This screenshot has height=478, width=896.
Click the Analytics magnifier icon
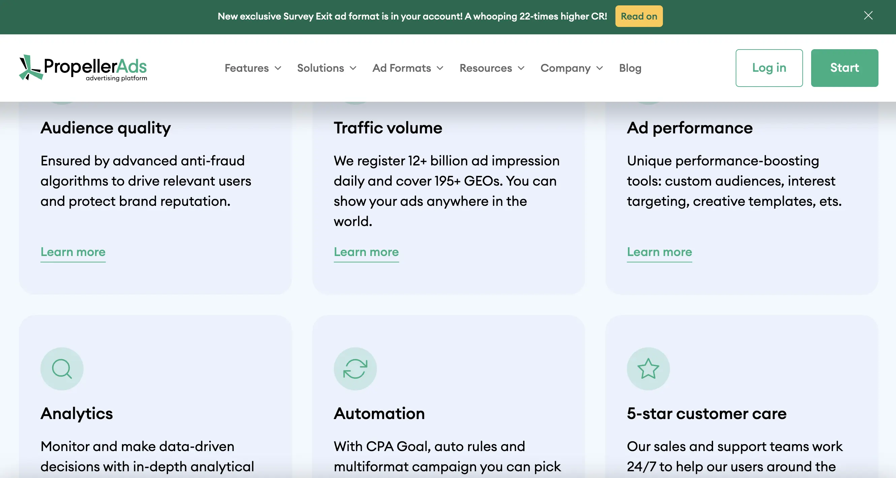click(62, 369)
